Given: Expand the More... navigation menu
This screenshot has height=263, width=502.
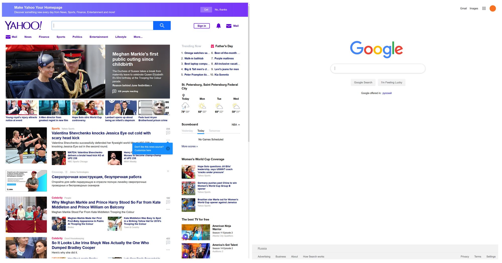Looking at the screenshot, I should [138, 37].
